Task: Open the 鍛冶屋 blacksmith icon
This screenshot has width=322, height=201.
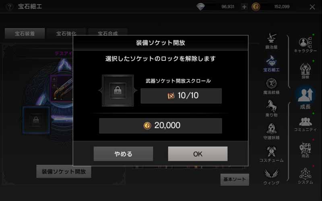Action: click(271, 41)
